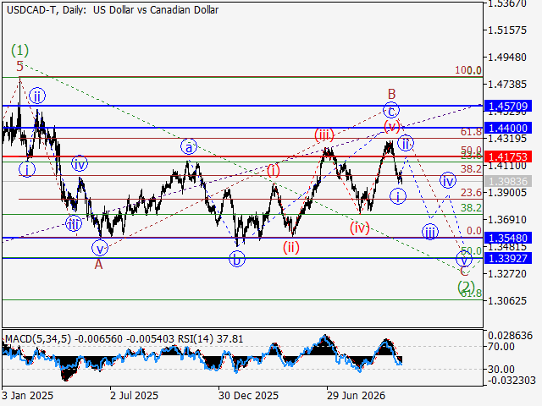Click the USDCAD-T Daily chart title text

(113, 10)
